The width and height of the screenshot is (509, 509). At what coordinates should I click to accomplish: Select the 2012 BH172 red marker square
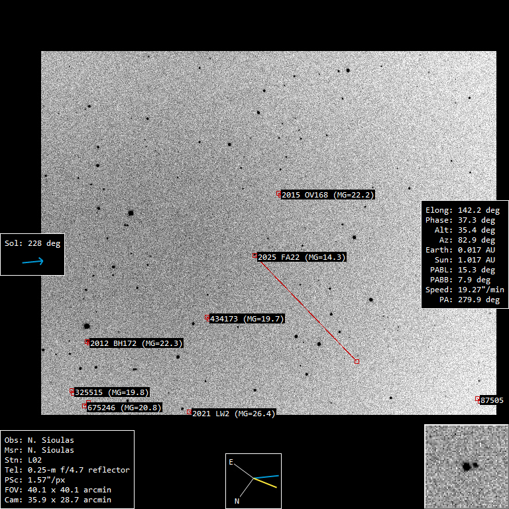87,342
